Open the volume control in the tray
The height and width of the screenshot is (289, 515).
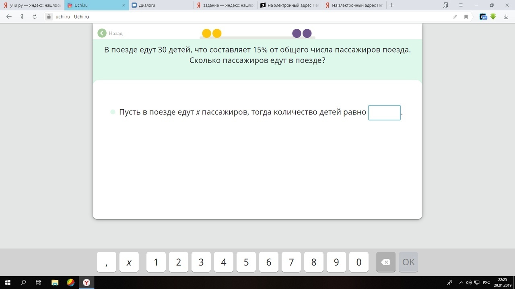pos(469,283)
